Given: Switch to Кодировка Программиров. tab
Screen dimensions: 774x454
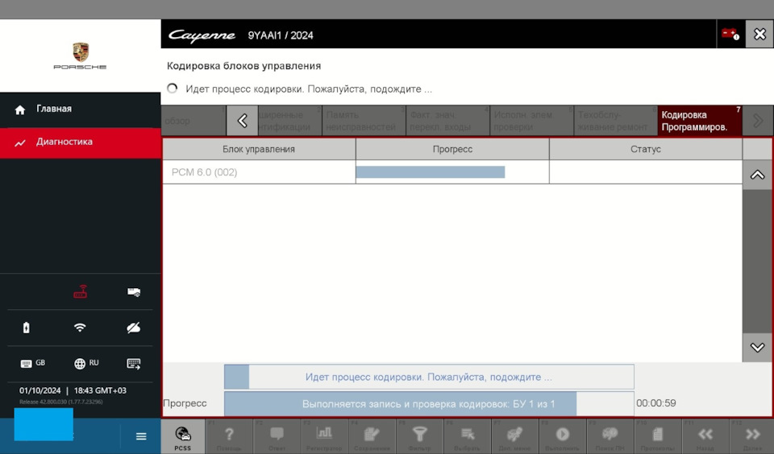Looking at the screenshot, I should coord(700,121).
